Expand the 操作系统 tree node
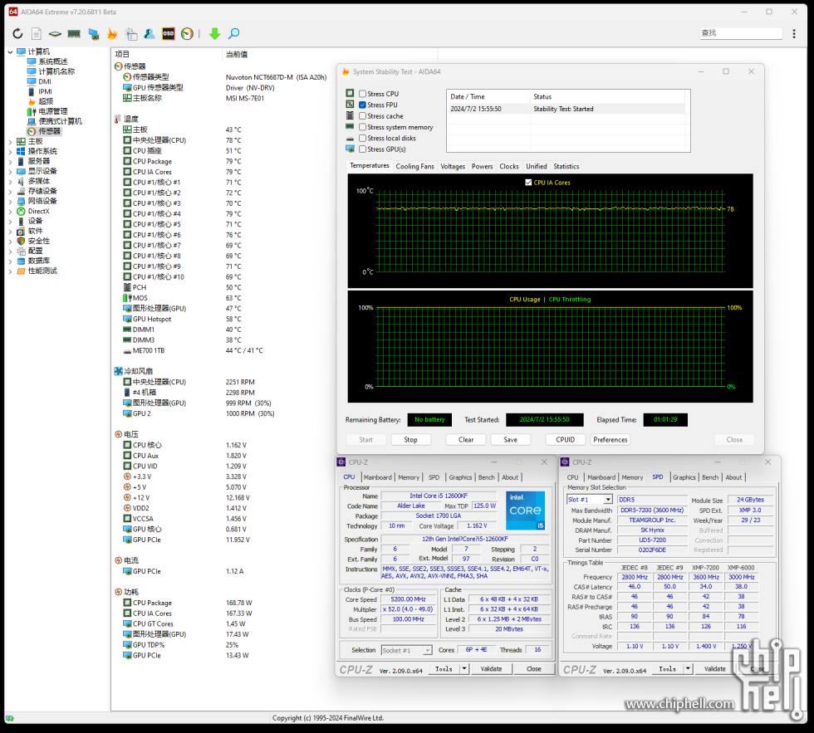Screen dimensions: 814x733 (x=10, y=151)
